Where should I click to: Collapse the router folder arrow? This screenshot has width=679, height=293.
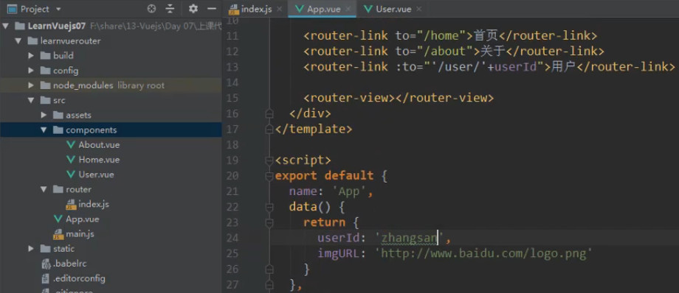(44, 189)
